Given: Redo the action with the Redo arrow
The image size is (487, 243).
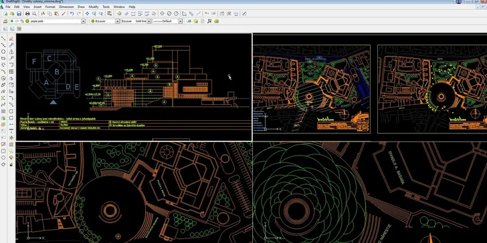Looking at the screenshot, I should [79, 13].
